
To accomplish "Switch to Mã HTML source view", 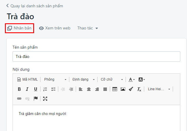I will coord(28,79).
